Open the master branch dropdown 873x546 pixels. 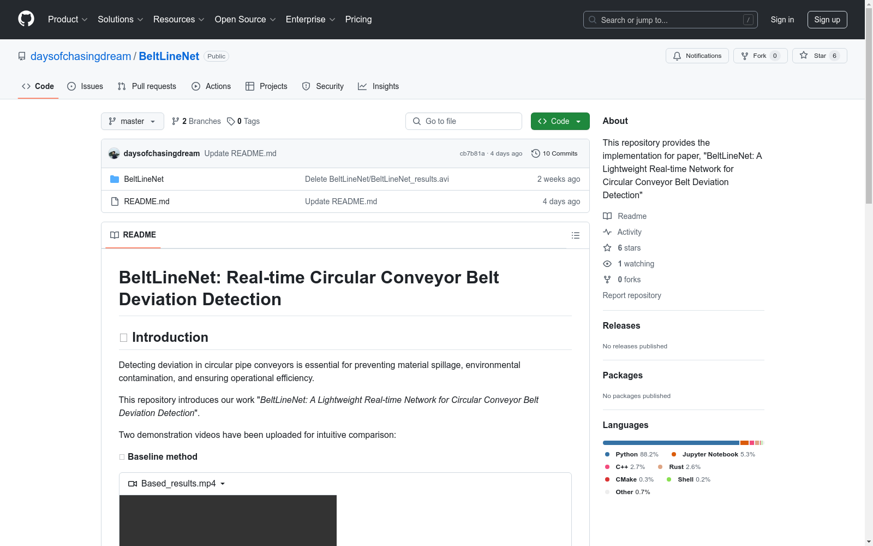133,121
